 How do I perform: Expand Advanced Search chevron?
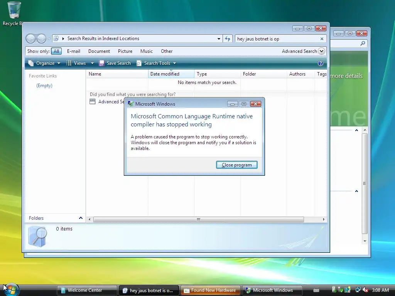(x=321, y=51)
